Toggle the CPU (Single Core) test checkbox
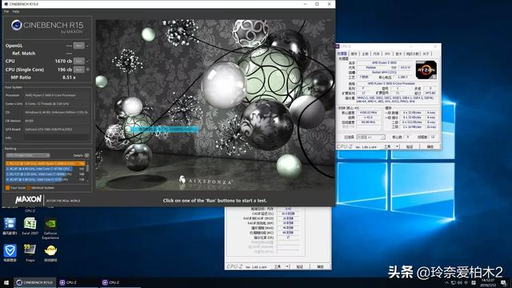512x288 pixels. [x=87, y=70]
